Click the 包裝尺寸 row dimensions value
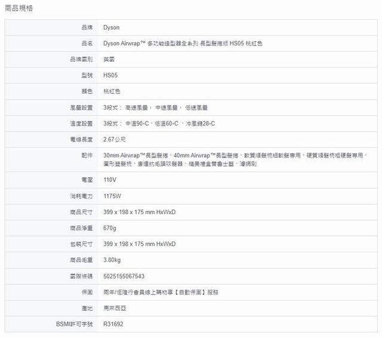 pos(139,244)
